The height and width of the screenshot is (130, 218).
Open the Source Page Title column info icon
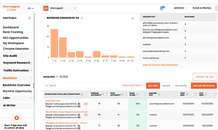point(82,94)
